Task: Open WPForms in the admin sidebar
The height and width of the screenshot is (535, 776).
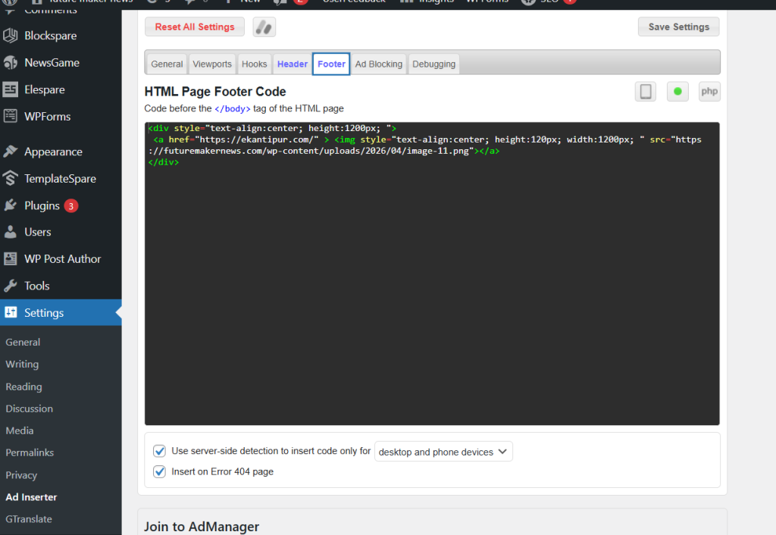Action: pos(47,117)
